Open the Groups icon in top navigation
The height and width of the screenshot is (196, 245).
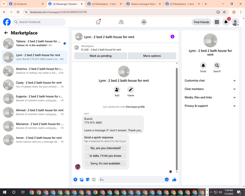[x=144, y=22]
